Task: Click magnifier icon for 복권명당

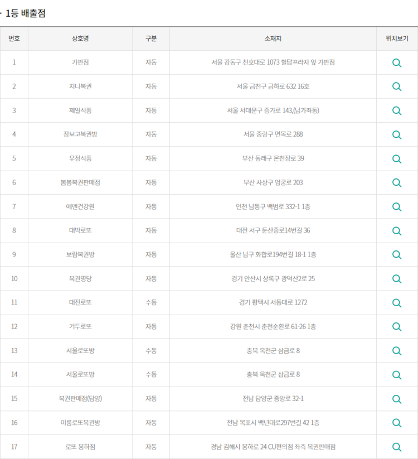Action: [397, 279]
